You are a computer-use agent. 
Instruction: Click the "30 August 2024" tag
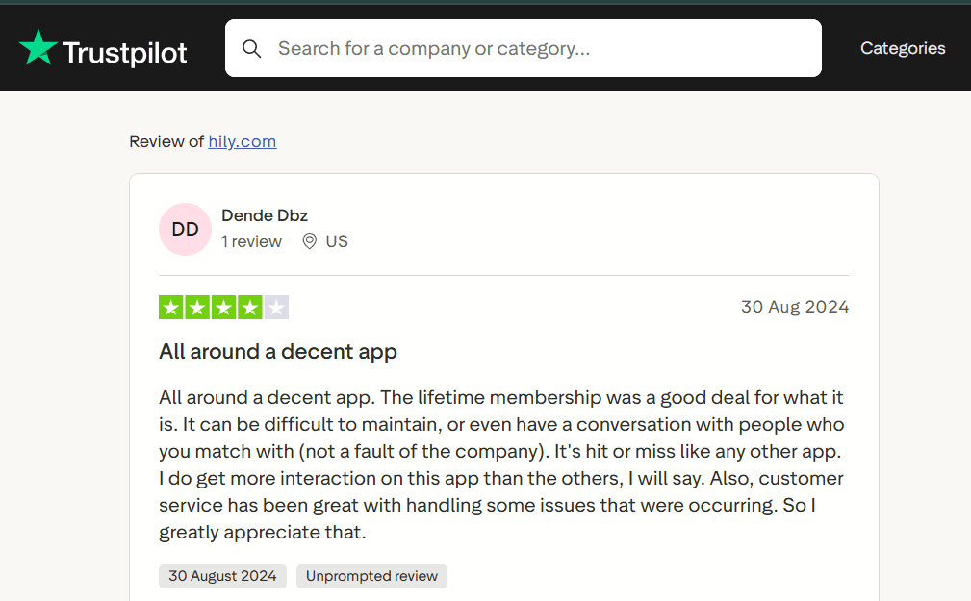click(222, 576)
